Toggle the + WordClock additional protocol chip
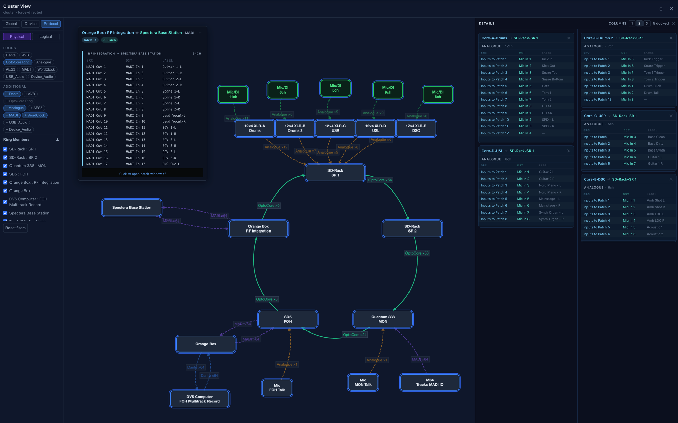678x423 pixels. [35, 115]
